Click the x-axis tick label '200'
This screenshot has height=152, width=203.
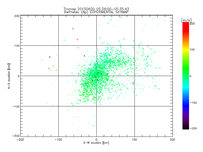(173, 140)
